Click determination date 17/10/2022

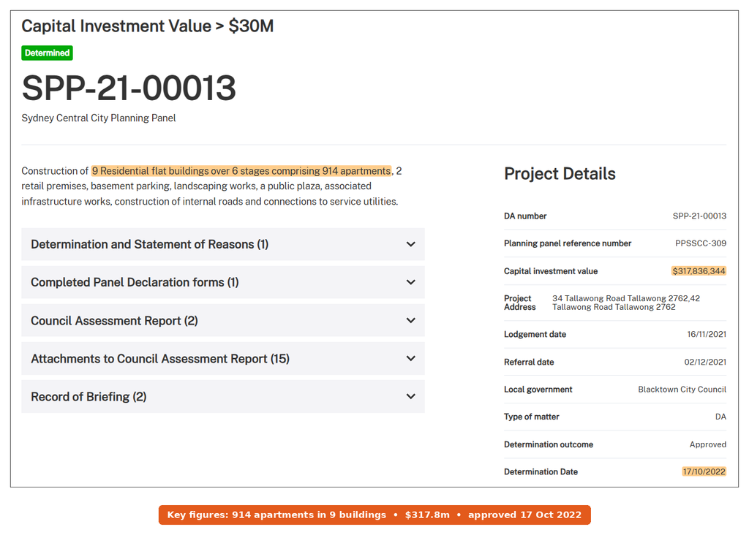[704, 471]
